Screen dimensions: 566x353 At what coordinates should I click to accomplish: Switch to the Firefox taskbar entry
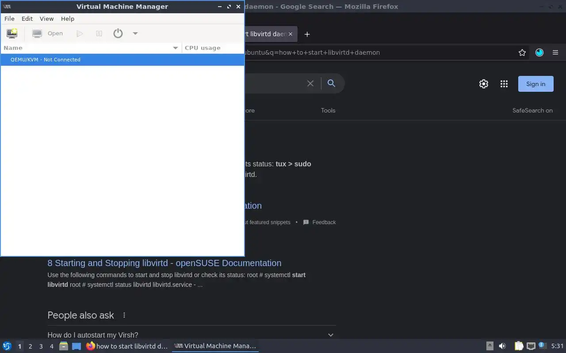tap(127, 346)
